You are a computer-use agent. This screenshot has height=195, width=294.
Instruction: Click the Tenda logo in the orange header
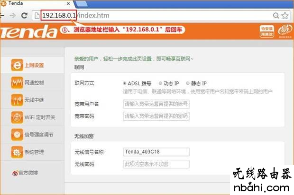28,31
